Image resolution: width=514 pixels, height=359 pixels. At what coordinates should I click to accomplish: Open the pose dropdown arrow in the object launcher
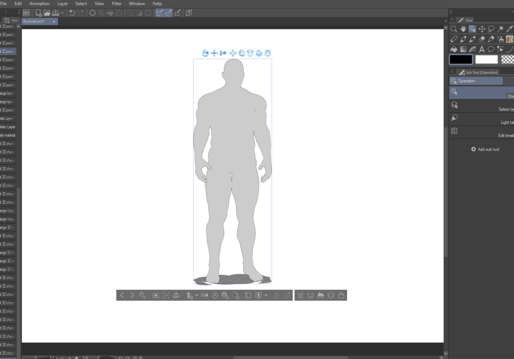[197, 295]
